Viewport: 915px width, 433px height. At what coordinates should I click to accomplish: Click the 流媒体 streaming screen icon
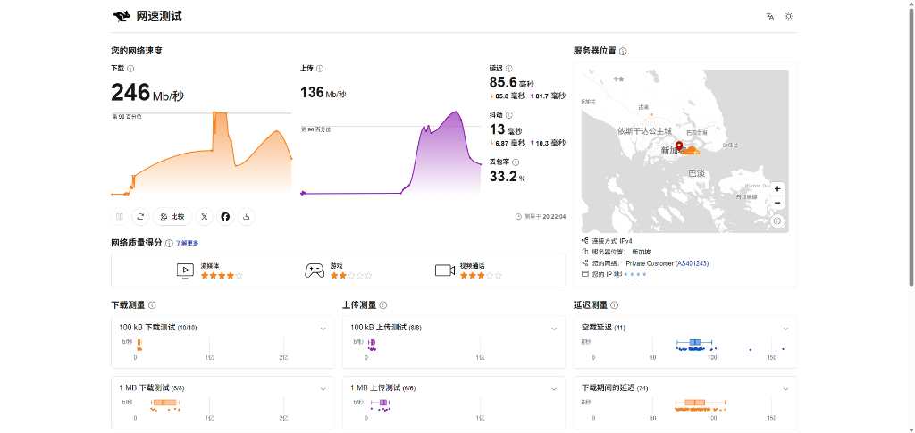pyautogui.click(x=185, y=271)
